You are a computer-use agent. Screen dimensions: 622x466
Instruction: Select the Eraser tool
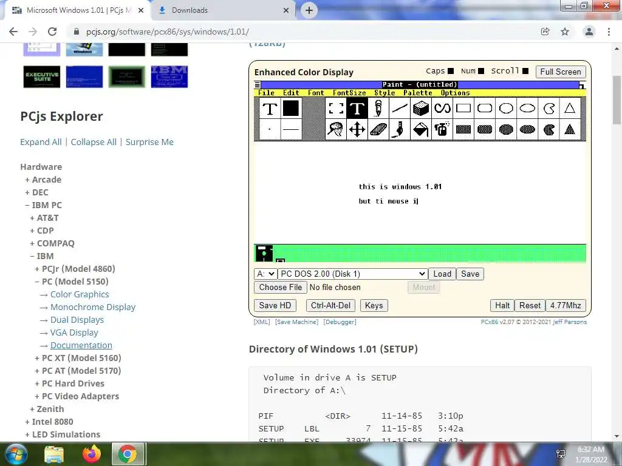coord(378,129)
